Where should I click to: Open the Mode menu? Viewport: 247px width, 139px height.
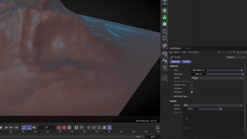tap(177, 52)
